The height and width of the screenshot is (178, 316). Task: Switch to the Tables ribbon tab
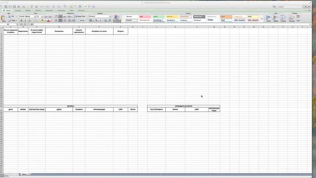(x=28, y=10)
